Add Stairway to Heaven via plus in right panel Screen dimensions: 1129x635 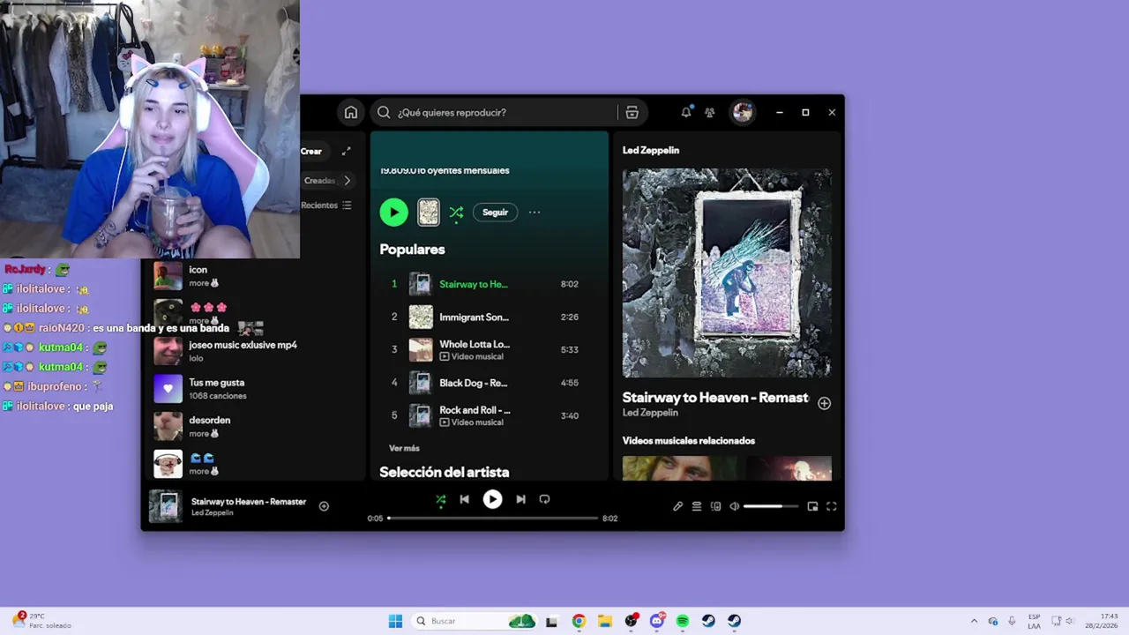point(824,403)
